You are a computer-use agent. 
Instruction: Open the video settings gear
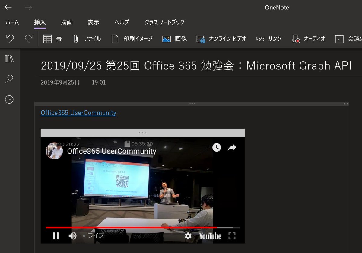[x=188, y=236]
